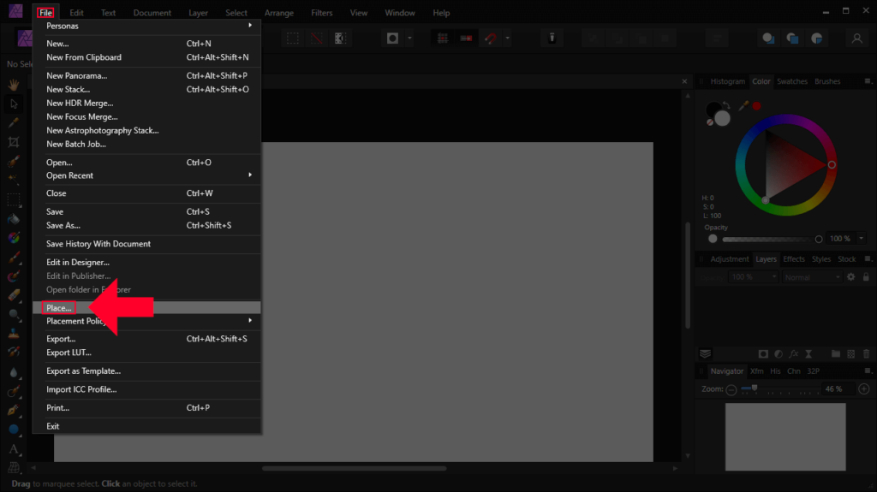The image size is (877, 492).
Task: Click the zoom in plus button in Navigator
Action: (863, 389)
